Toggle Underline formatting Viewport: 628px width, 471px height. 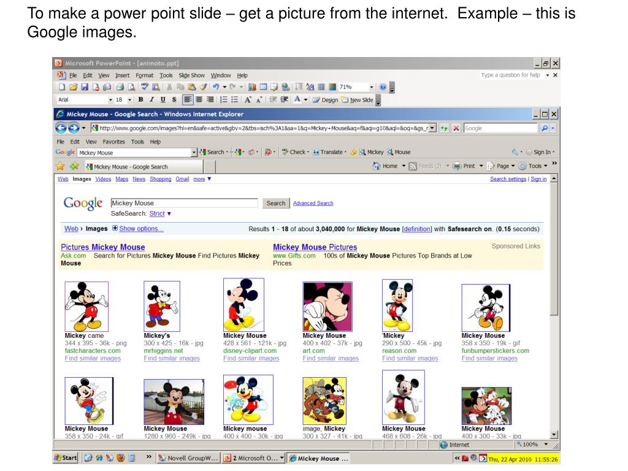pyautogui.click(x=163, y=99)
